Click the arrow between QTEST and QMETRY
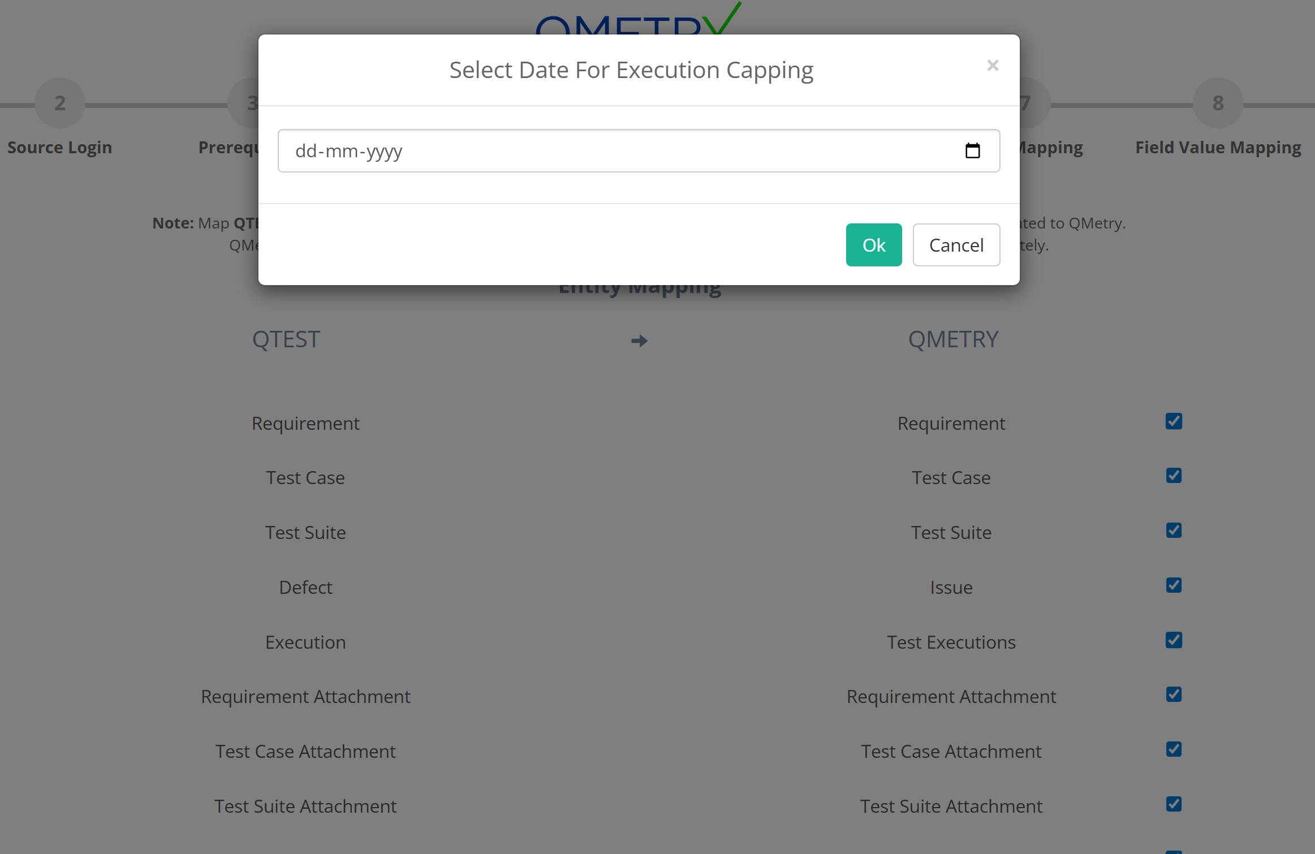 point(639,340)
